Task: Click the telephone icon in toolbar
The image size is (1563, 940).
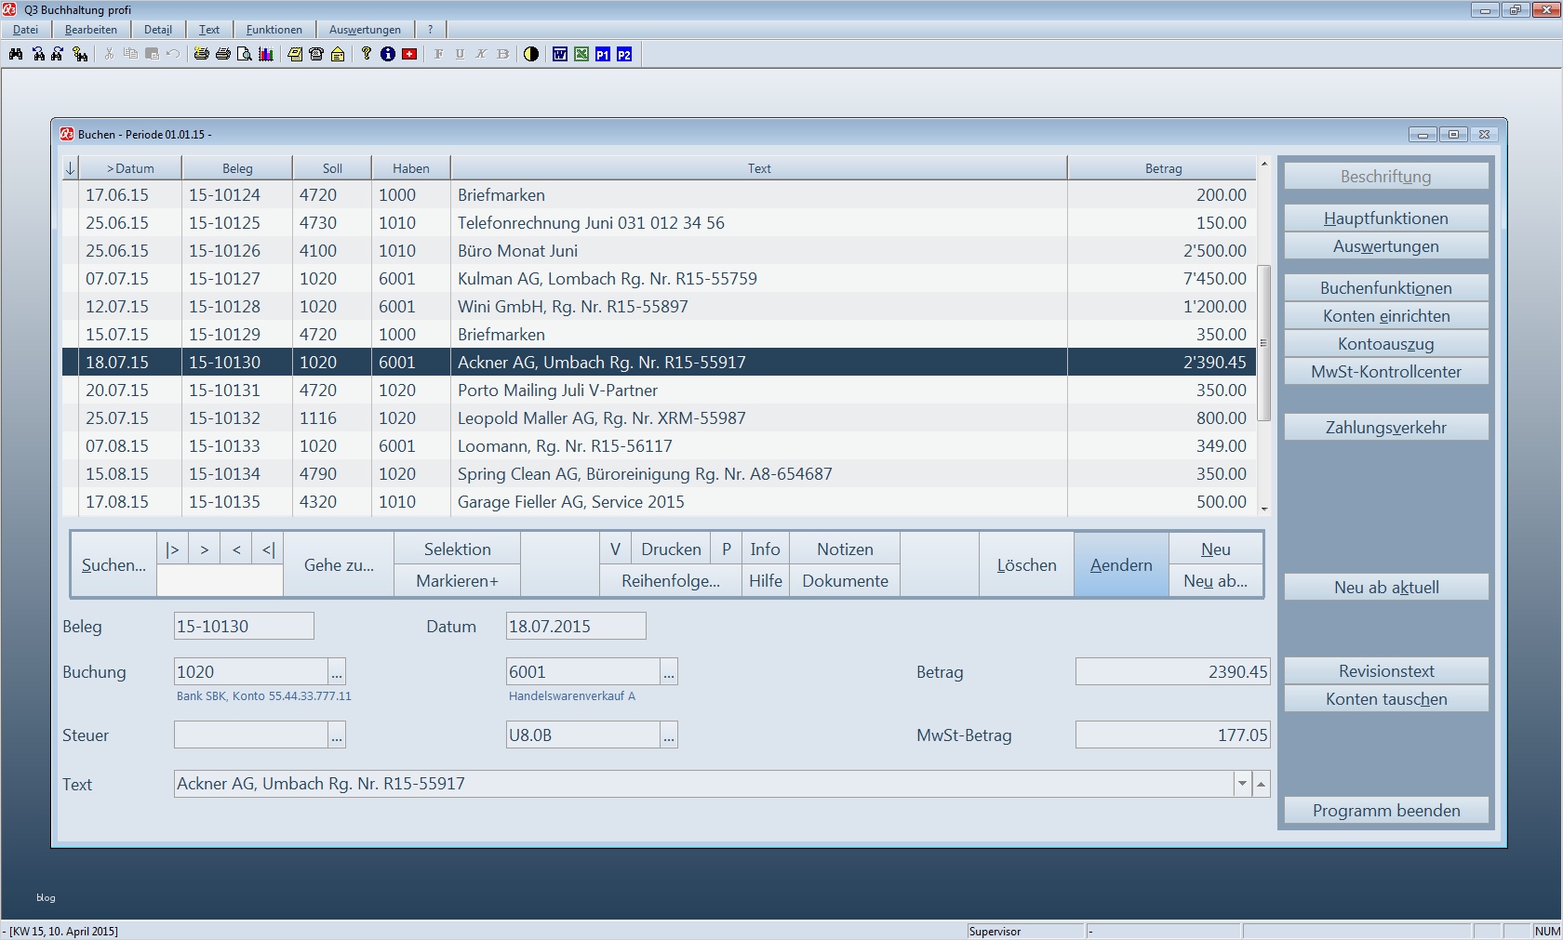Action: [316, 54]
